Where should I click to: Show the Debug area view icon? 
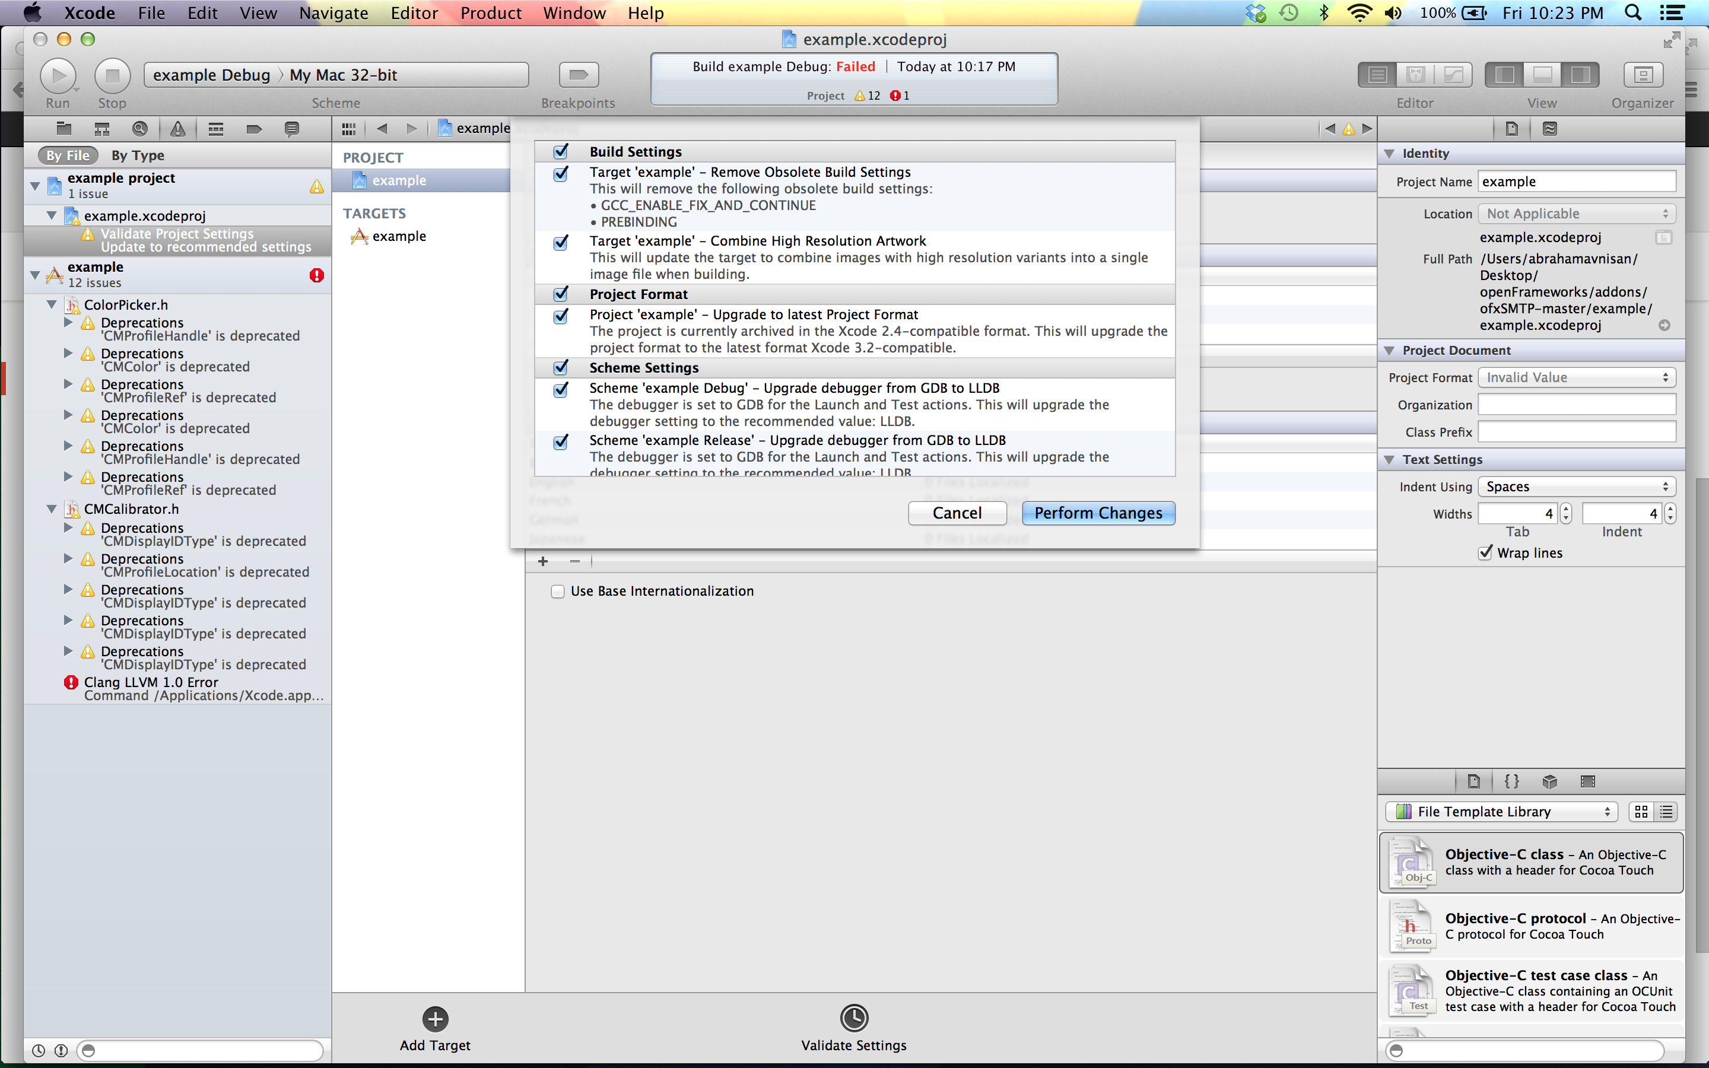(x=1542, y=75)
